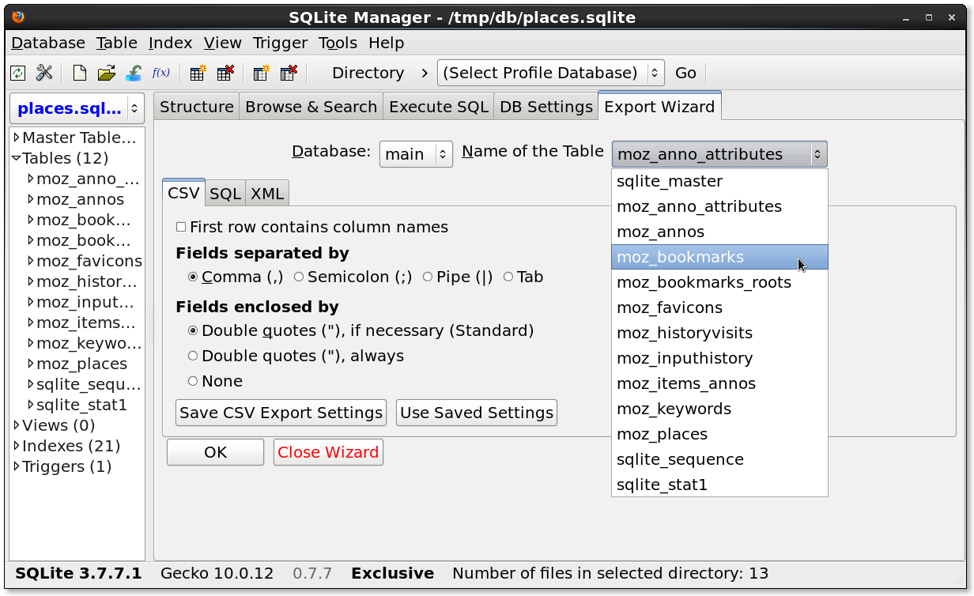Screen dimensions: 974x596
Task: Click the arrow next to Directory
Action: click(x=425, y=73)
